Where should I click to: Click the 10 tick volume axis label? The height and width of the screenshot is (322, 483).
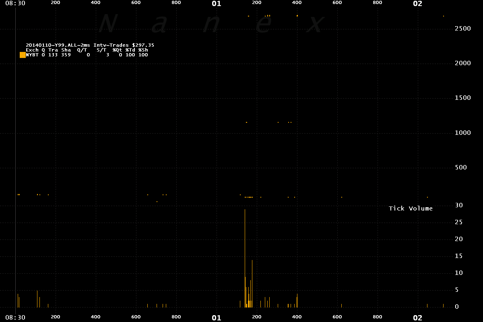click(459, 273)
